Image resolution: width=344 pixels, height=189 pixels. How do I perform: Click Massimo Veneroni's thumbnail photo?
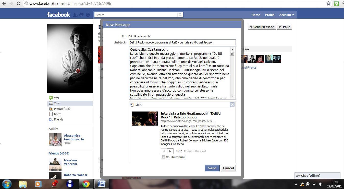(x=55, y=164)
